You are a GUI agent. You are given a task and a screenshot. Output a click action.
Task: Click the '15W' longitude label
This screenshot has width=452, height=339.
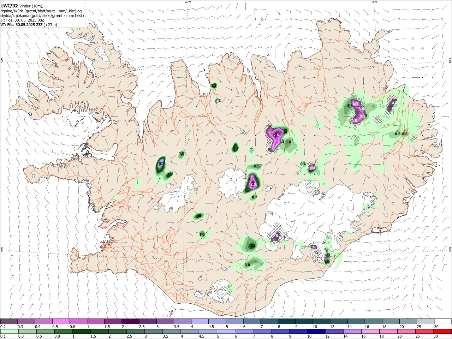(x=374, y=2)
